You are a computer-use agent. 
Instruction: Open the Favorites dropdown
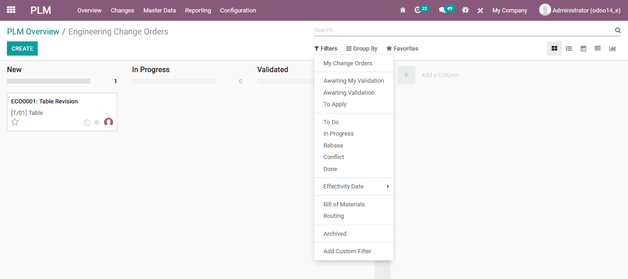point(402,49)
